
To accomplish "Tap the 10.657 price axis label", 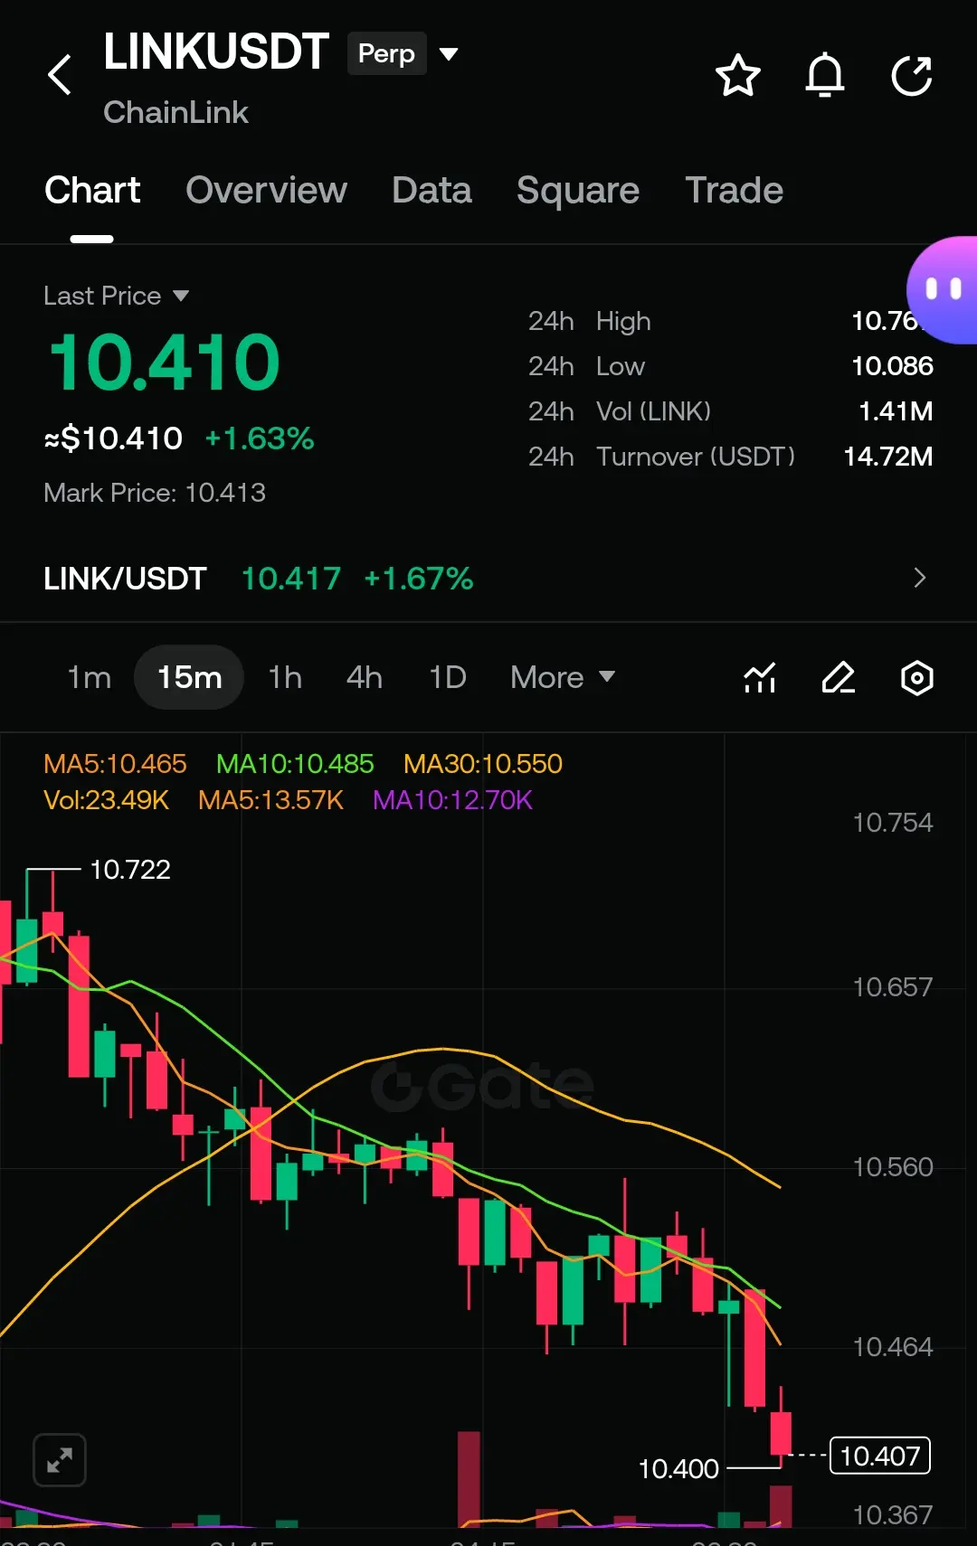I will pyautogui.click(x=893, y=987).
